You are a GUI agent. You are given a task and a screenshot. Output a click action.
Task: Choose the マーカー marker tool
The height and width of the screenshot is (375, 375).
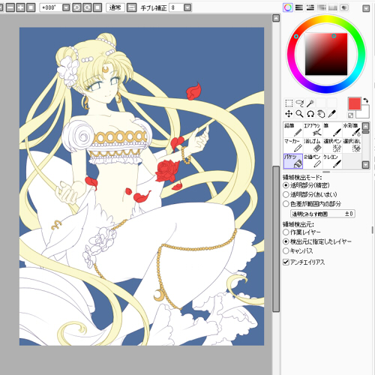coord(293,145)
